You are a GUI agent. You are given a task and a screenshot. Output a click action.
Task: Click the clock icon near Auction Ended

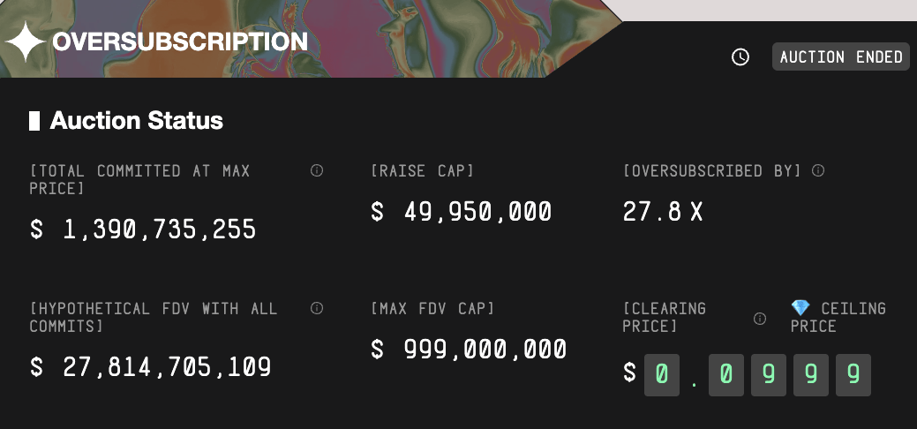point(740,56)
